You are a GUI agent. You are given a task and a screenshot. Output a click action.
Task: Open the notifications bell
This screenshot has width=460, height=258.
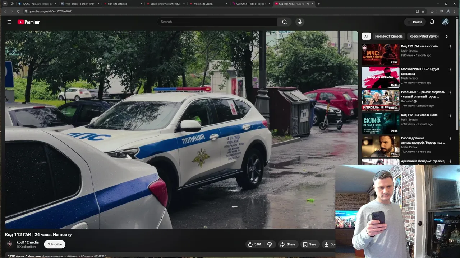click(432, 22)
